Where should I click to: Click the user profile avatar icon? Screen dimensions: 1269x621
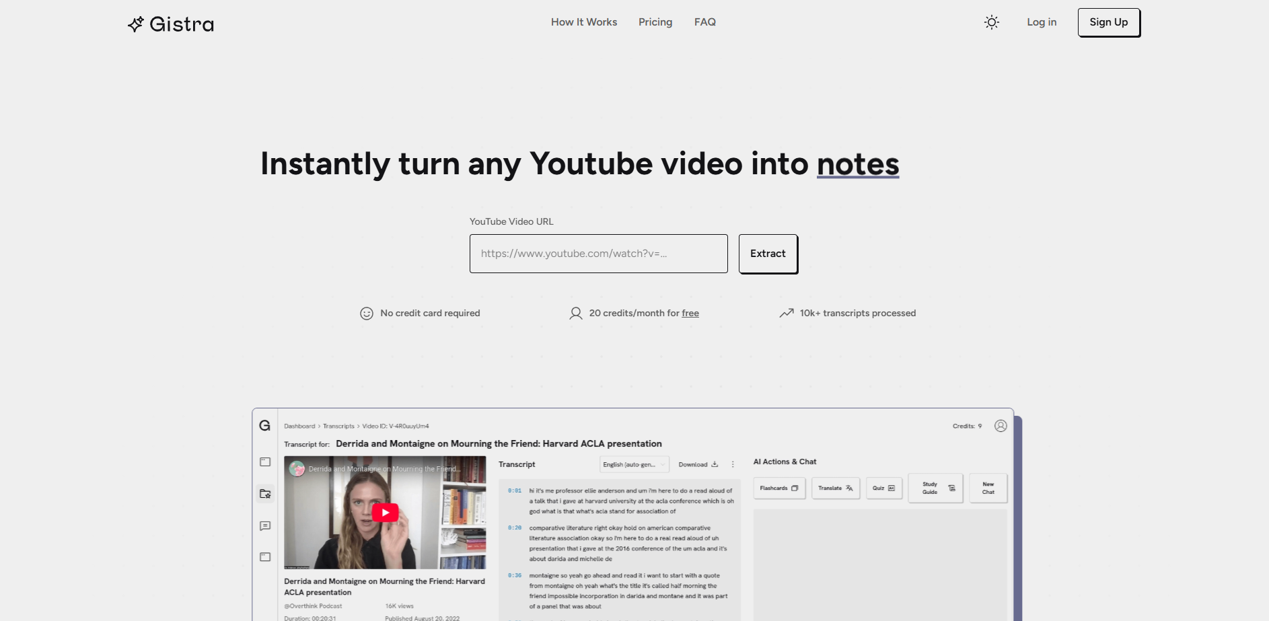coord(1001,426)
